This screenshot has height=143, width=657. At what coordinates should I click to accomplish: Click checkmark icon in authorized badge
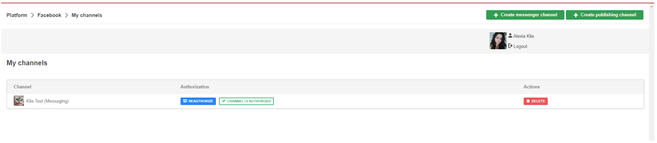point(224,101)
